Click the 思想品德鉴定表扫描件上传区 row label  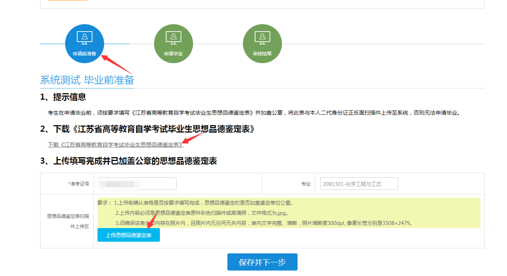point(68,221)
